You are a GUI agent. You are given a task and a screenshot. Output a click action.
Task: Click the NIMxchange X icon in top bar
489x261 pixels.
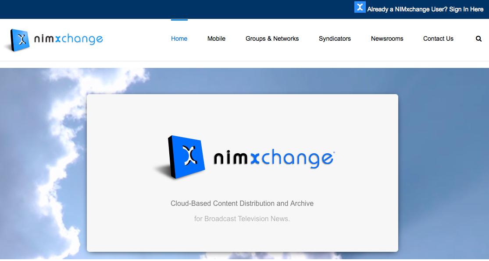(360, 7)
